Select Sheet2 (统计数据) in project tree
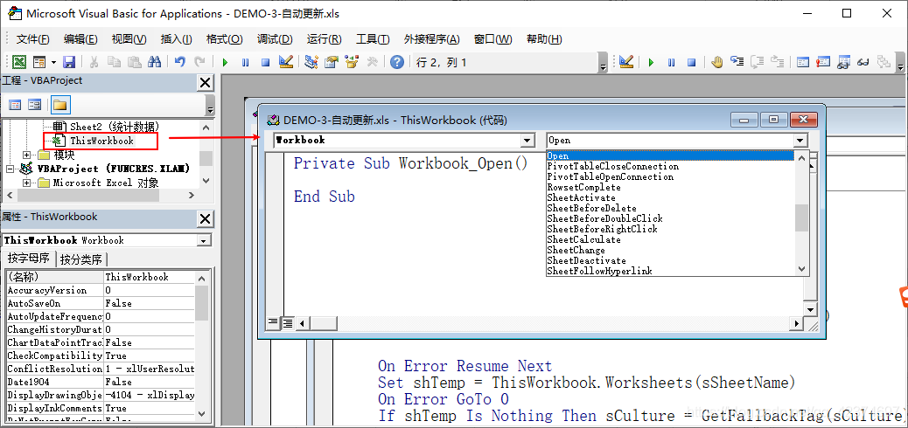The width and height of the screenshot is (908, 428). click(x=115, y=126)
